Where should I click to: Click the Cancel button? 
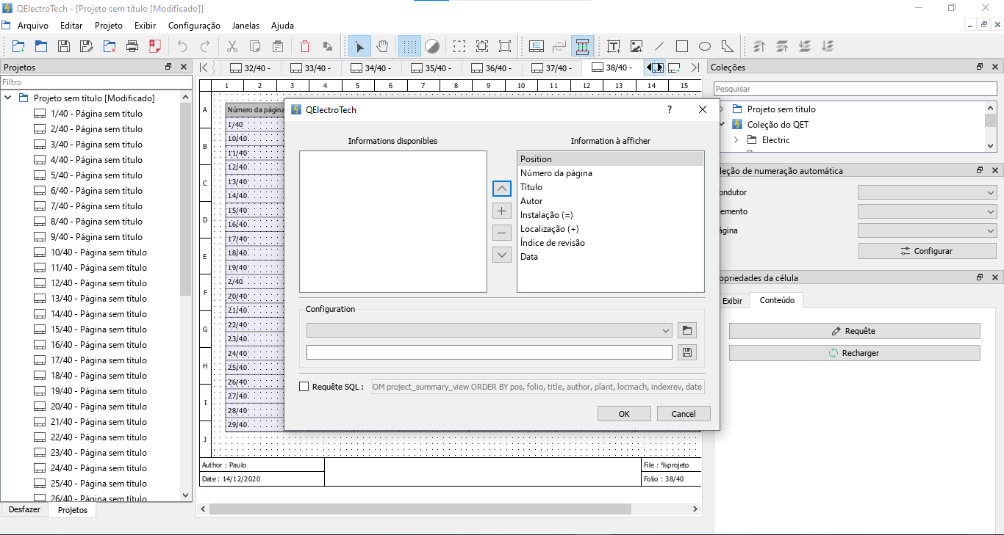[x=683, y=413]
